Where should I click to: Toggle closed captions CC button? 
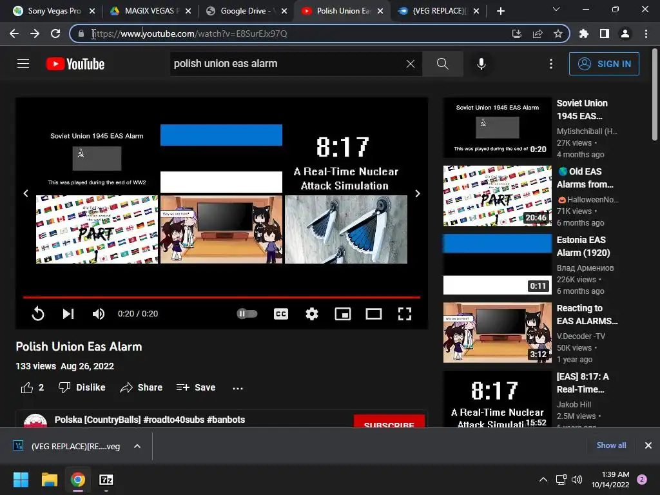click(x=281, y=314)
